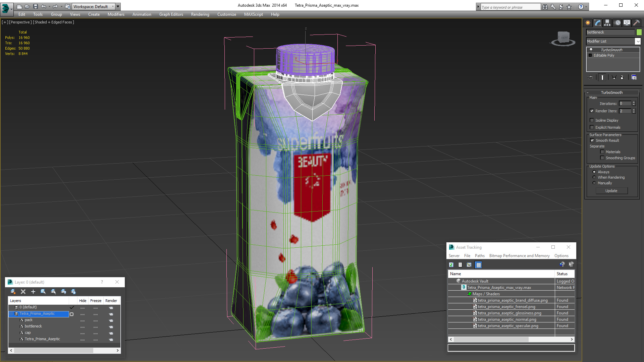This screenshot has height=362, width=644.
Task: Collapse Tetra_Prisma_Aseptic layer tree
Action: (x=11, y=314)
